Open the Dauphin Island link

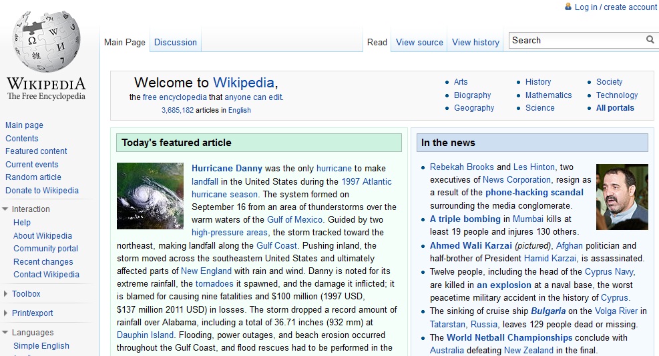click(145, 335)
